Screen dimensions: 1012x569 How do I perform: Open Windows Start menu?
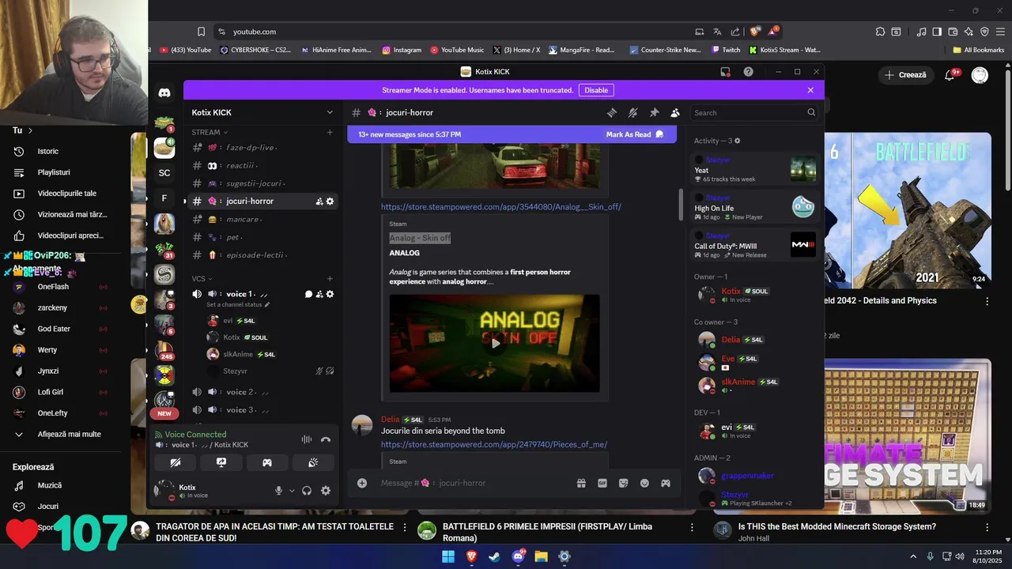click(x=448, y=556)
